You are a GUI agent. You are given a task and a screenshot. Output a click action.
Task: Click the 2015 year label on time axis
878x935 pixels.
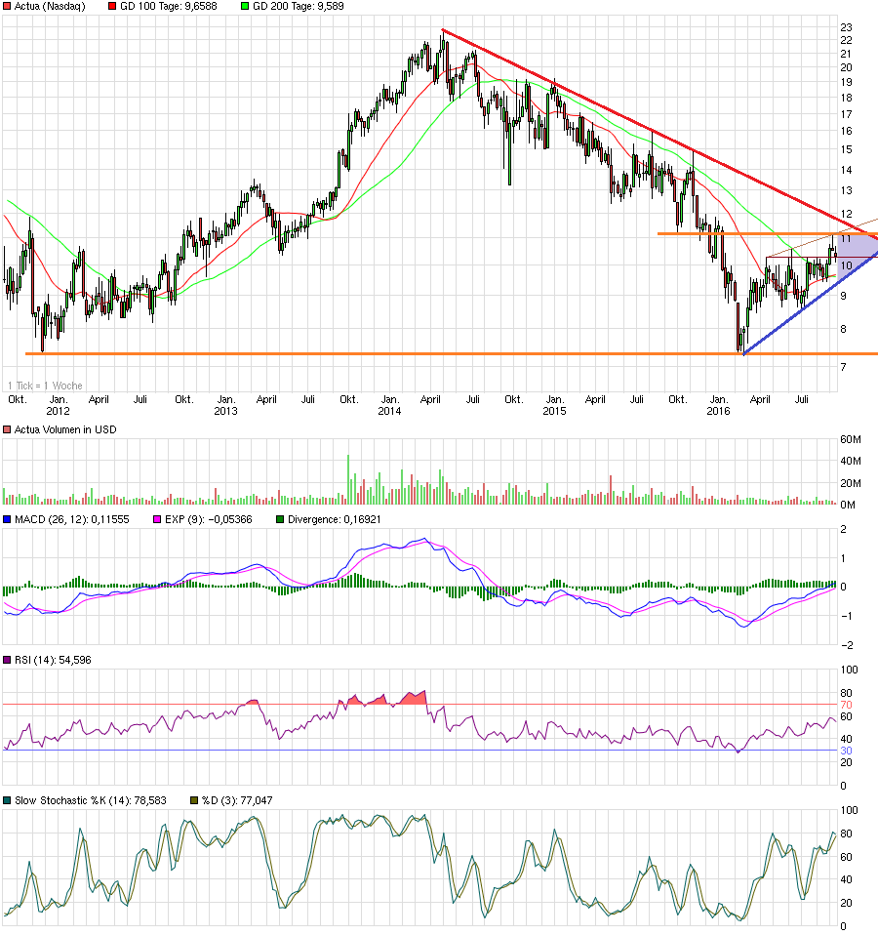tap(554, 411)
